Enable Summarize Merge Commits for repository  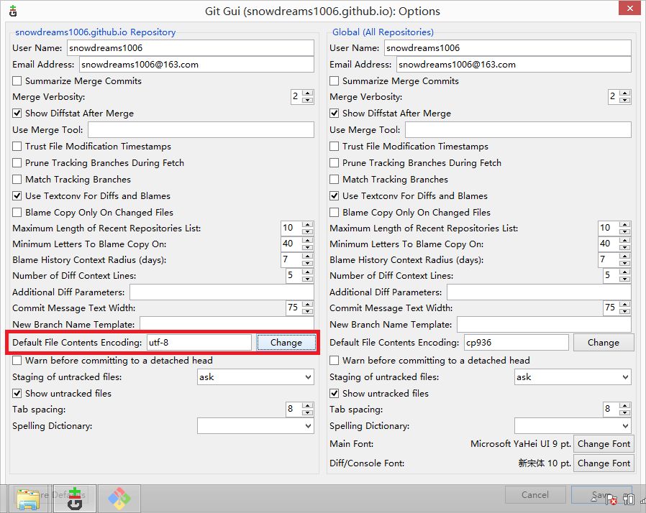pos(17,81)
